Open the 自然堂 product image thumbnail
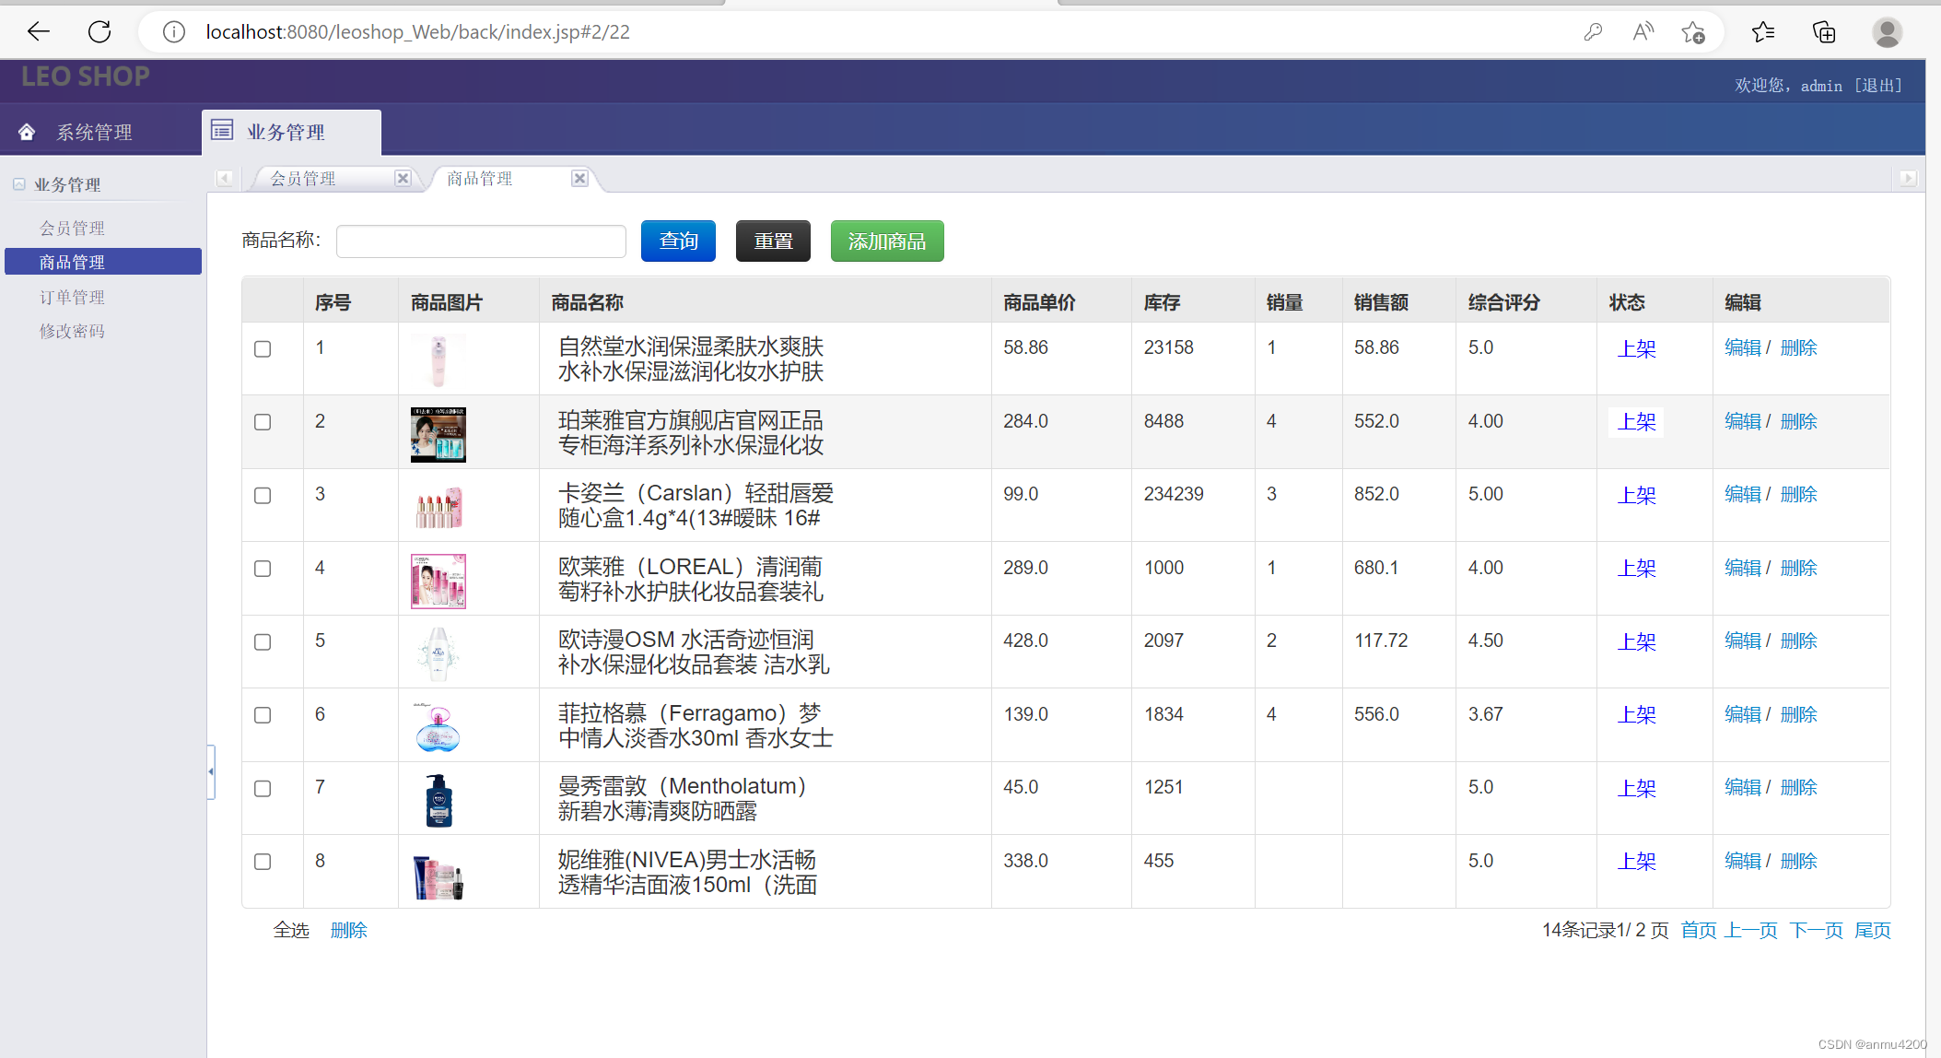Screen dimensions: 1941x1058 (x=438, y=359)
